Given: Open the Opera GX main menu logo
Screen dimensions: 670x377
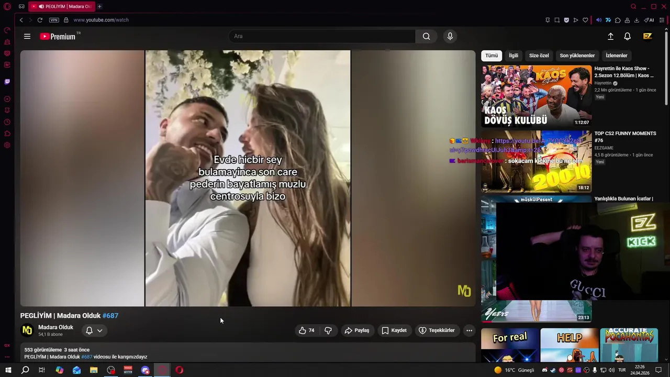Looking at the screenshot, I should coord(7,6).
